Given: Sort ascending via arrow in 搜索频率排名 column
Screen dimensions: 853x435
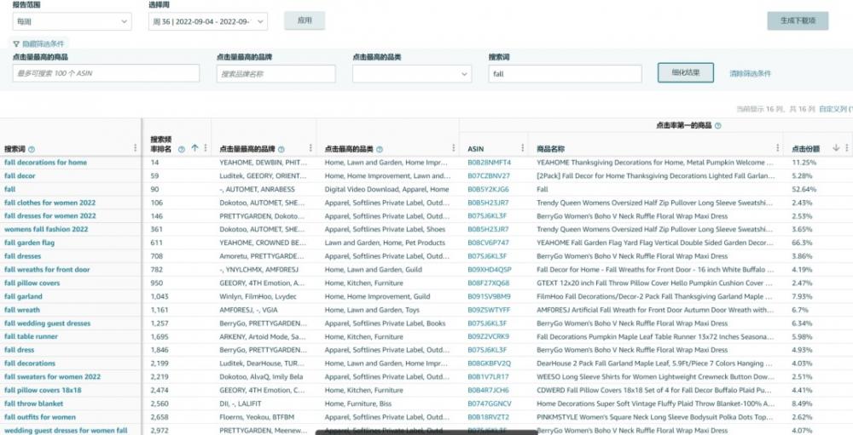Looking at the screenshot, I should [194, 148].
